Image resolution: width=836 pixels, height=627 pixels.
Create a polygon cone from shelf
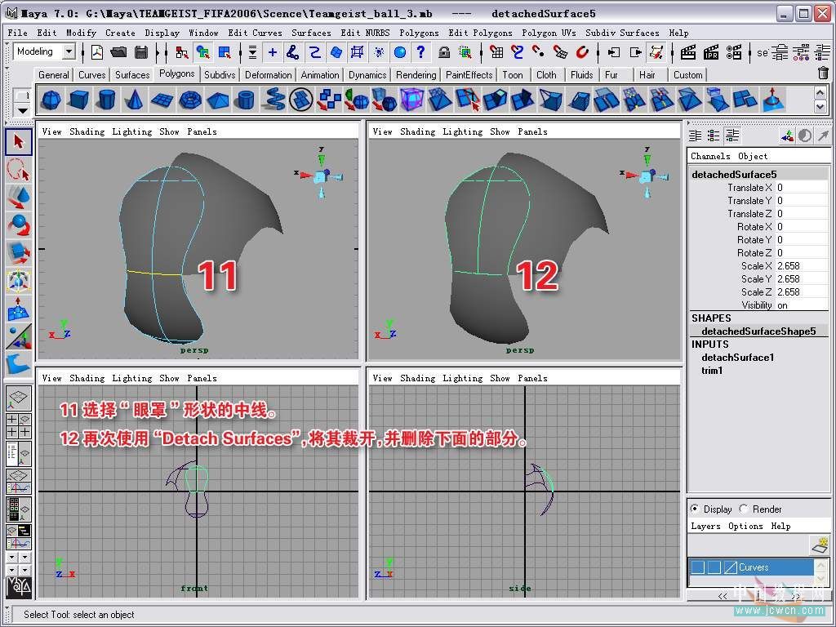click(135, 100)
